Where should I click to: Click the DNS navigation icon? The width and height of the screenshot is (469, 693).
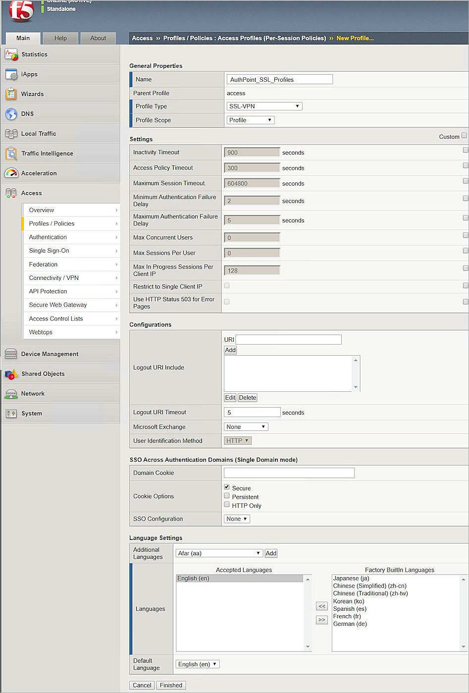point(11,113)
